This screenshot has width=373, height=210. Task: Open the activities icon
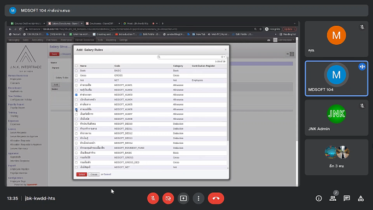[361, 199]
